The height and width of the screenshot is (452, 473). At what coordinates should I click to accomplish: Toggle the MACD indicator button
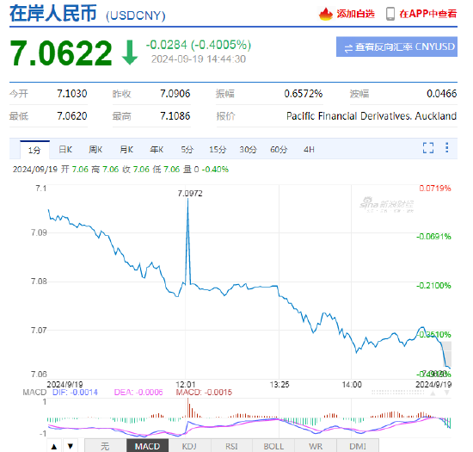[x=148, y=446]
